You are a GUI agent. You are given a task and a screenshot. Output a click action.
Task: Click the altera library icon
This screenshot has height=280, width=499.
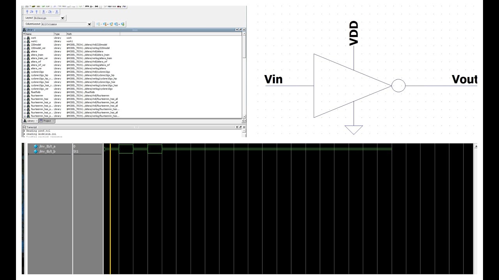click(28, 51)
